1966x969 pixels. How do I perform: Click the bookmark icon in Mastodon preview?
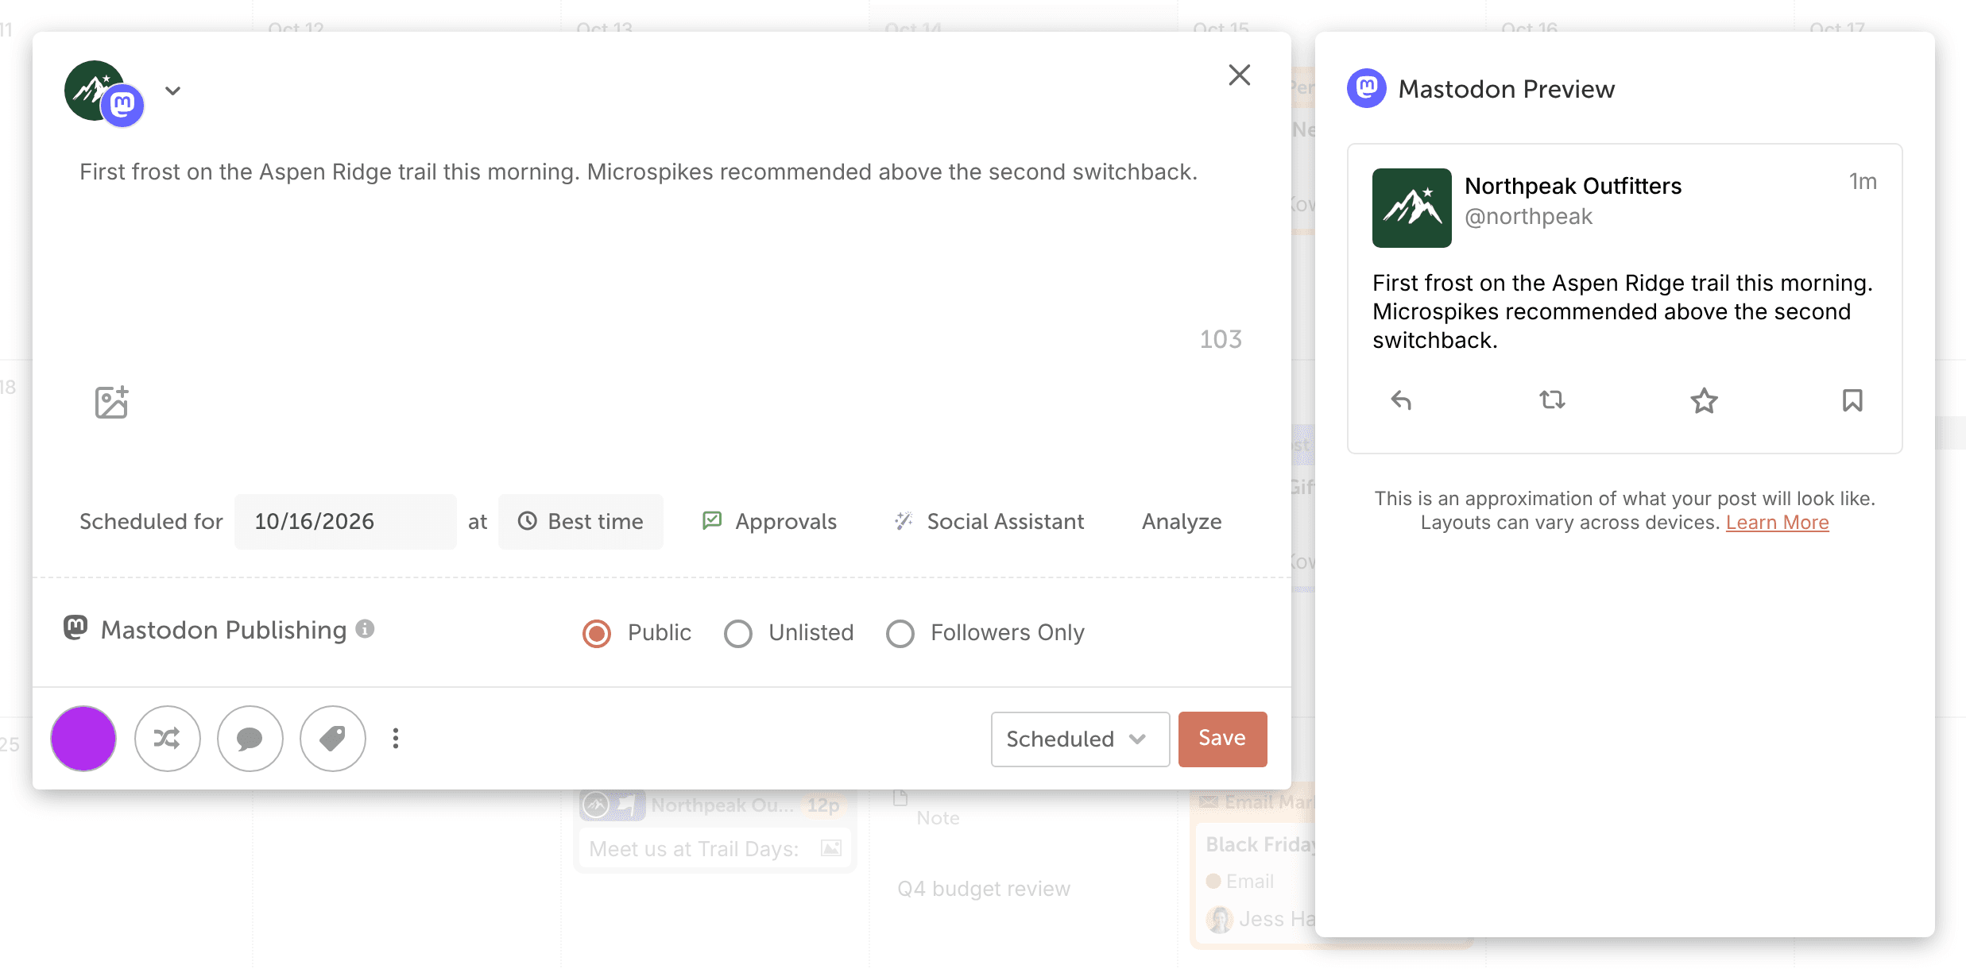coord(1852,400)
